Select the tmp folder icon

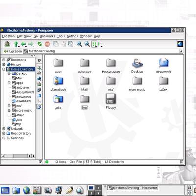click(x=84, y=99)
